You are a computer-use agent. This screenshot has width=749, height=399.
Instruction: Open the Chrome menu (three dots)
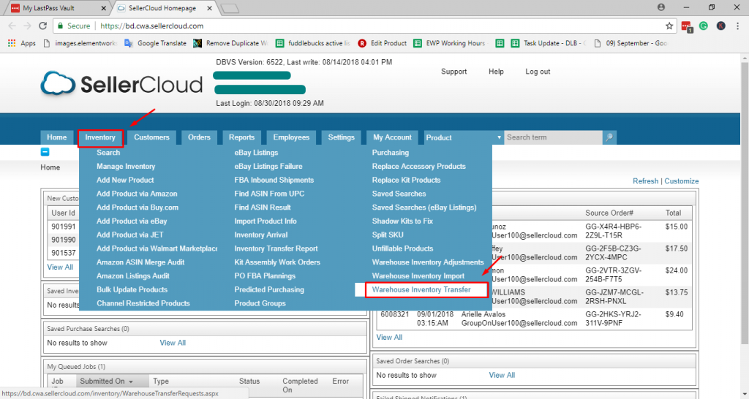point(737,26)
